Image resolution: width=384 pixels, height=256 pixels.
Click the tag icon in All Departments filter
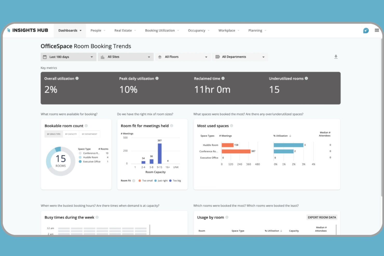pyautogui.click(x=217, y=57)
